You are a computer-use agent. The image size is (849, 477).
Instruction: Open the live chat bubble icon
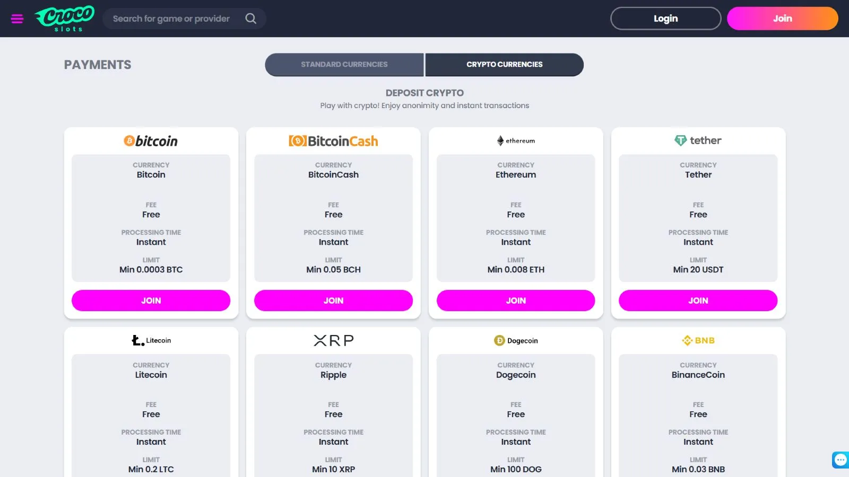841,460
